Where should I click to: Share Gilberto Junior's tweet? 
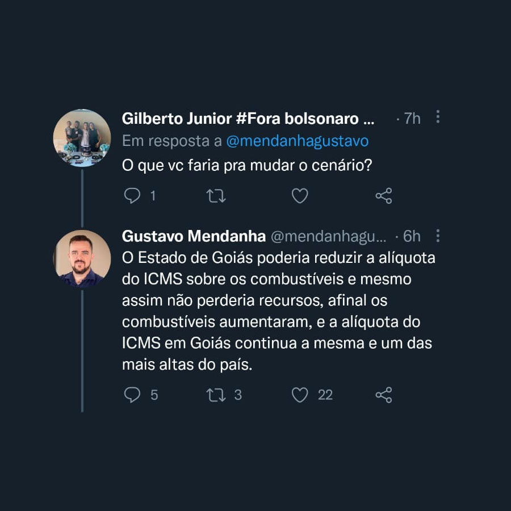coord(384,196)
